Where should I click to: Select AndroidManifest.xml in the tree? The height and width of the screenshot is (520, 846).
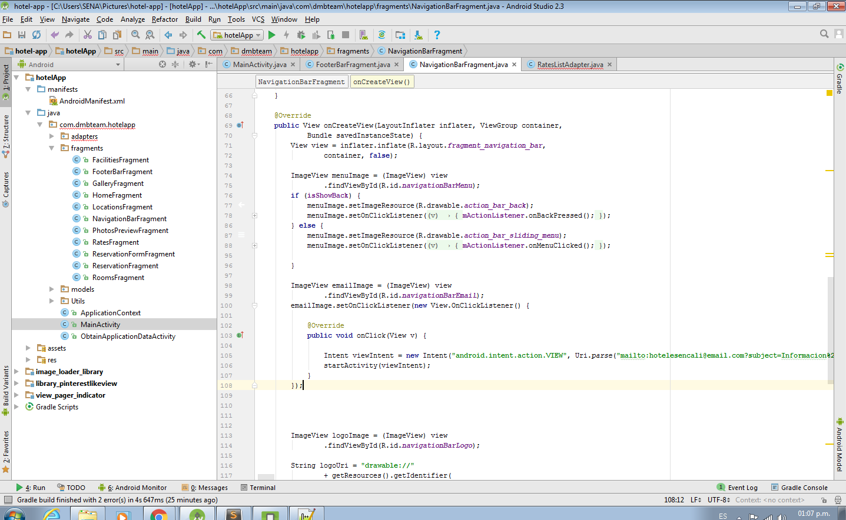pyautogui.click(x=92, y=101)
